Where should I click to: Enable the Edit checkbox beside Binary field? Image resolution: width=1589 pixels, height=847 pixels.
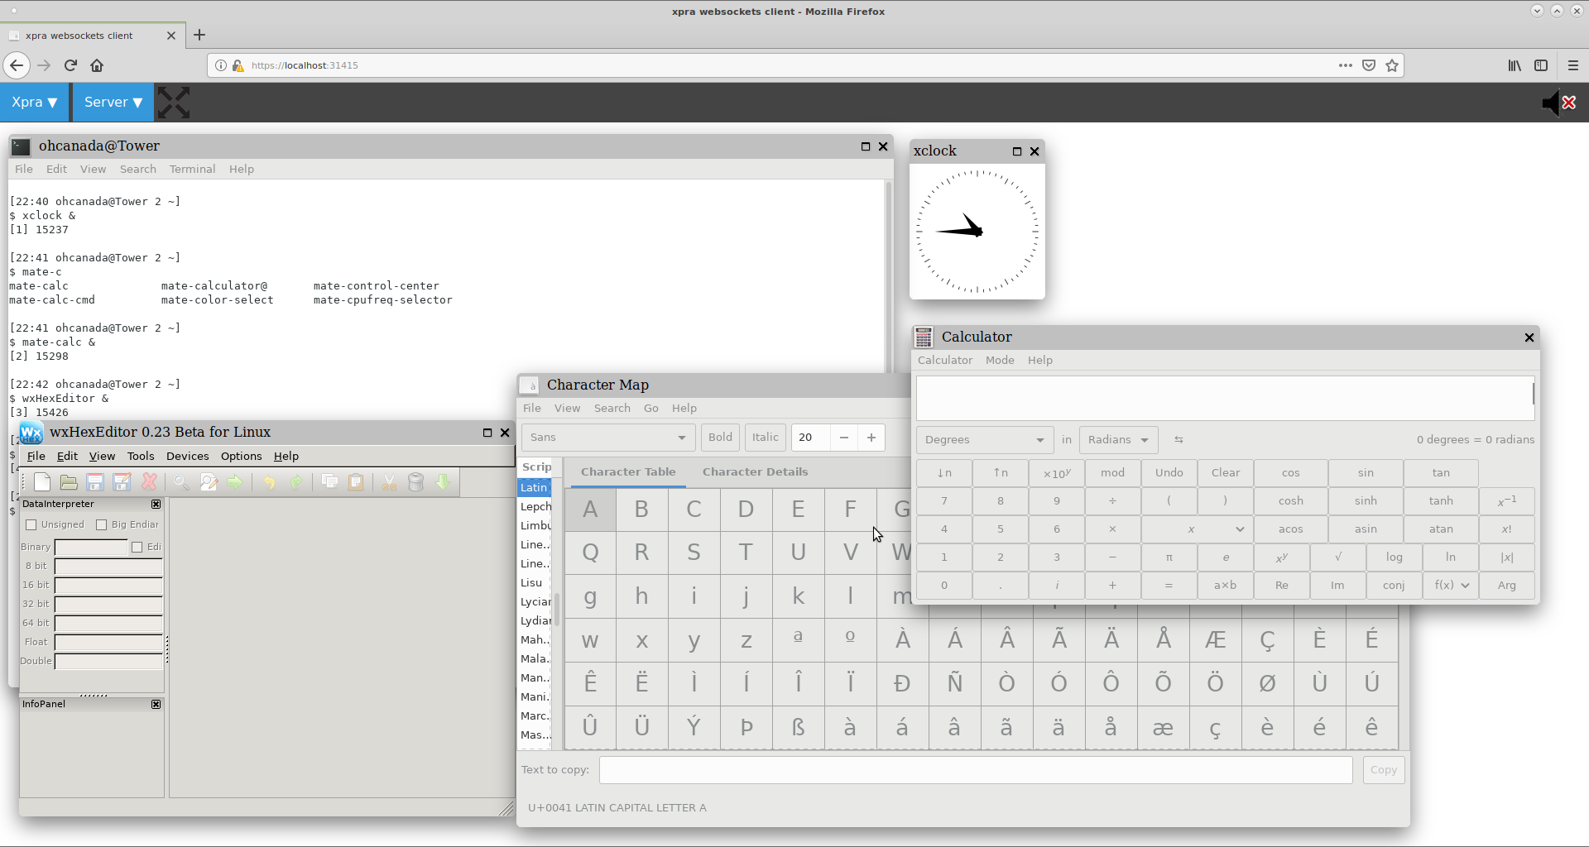137,547
